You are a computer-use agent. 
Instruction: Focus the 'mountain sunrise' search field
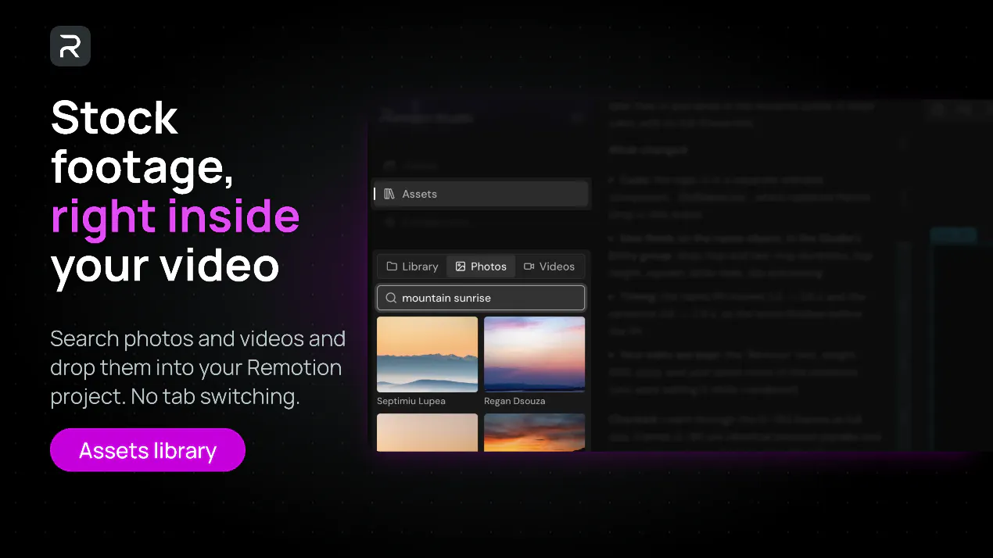click(x=481, y=298)
